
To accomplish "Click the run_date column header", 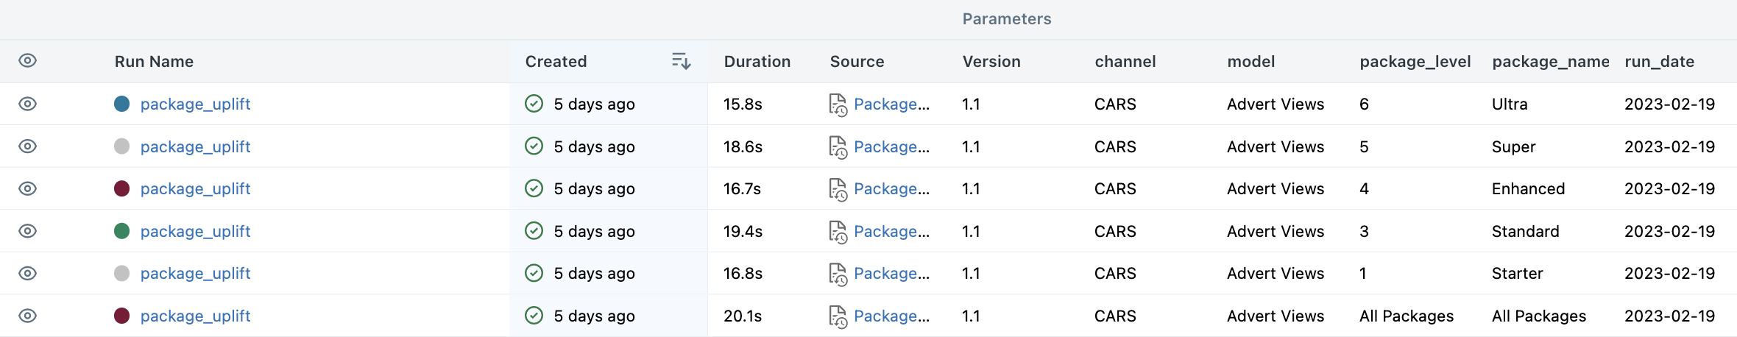I will 1660,62.
